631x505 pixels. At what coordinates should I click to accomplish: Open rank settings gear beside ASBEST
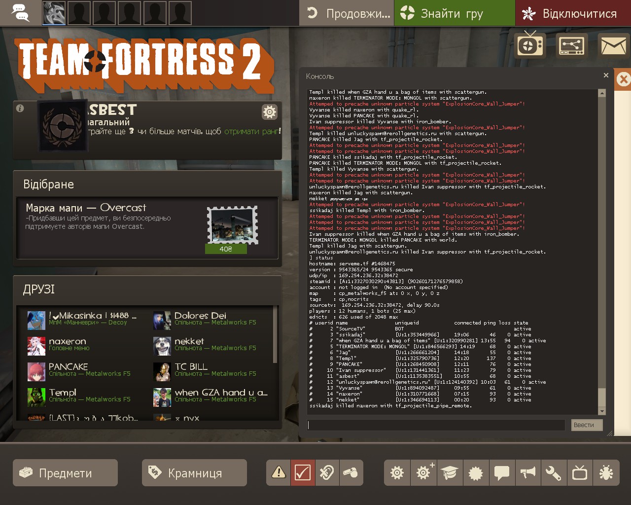tap(270, 112)
